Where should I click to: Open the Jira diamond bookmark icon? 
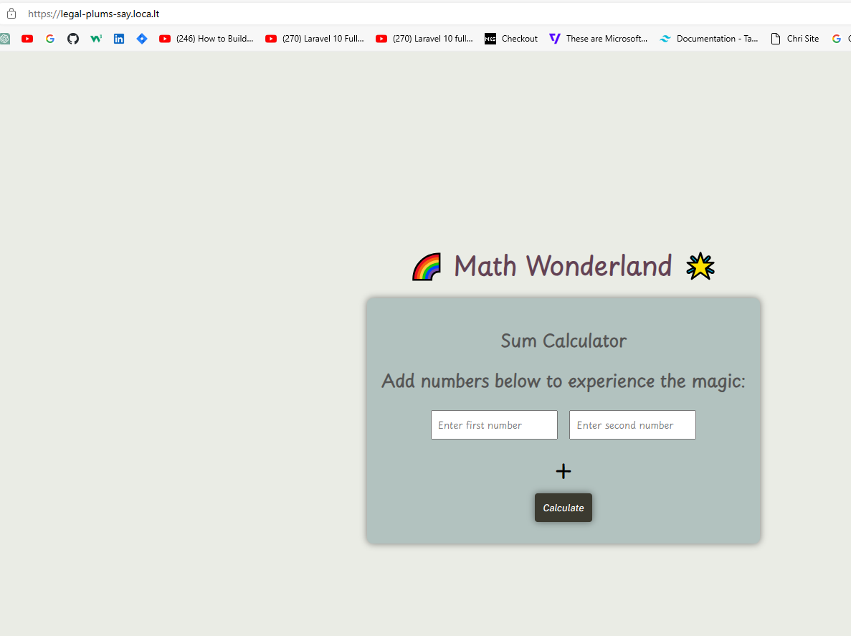(x=142, y=39)
